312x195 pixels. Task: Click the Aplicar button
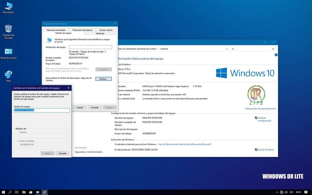tap(110, 107)
